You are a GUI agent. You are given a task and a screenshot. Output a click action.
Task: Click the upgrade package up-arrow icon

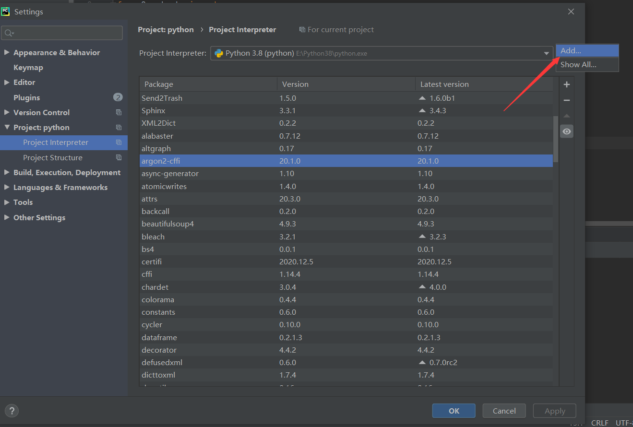pyautogui.click(x=567, y=116)
